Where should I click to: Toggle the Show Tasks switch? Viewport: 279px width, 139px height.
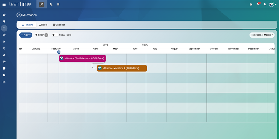point(55,35)
